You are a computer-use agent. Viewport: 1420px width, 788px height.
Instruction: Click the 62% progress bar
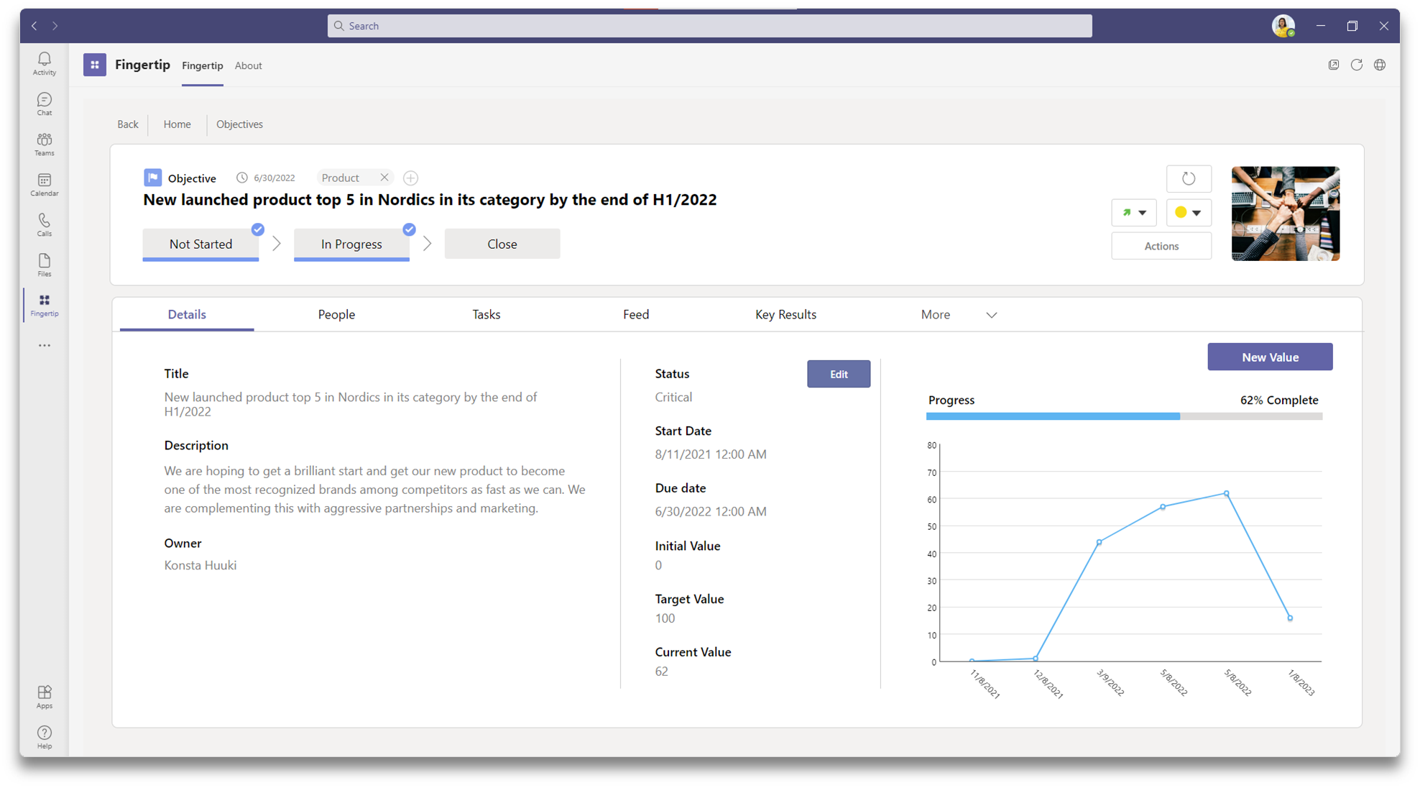1125,416
